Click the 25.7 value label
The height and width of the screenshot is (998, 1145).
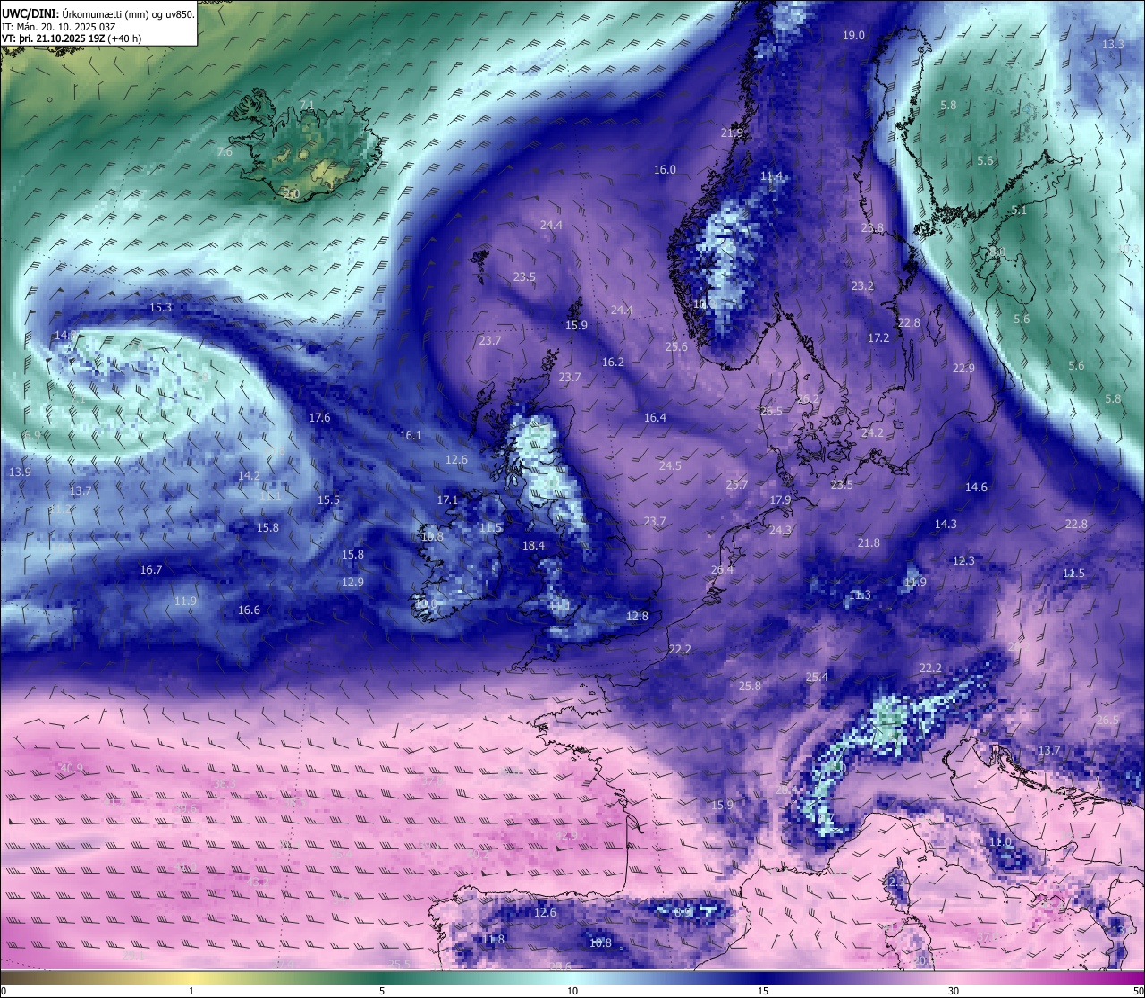point(737,485)
